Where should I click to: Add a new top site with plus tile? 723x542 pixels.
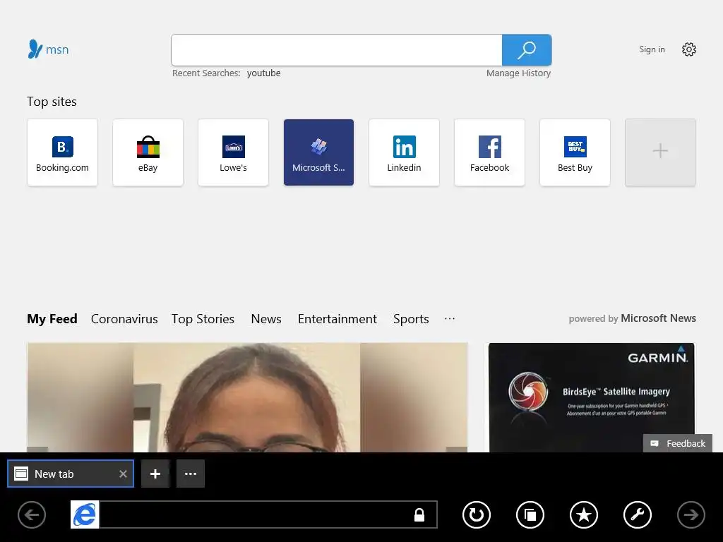[660, 152]
